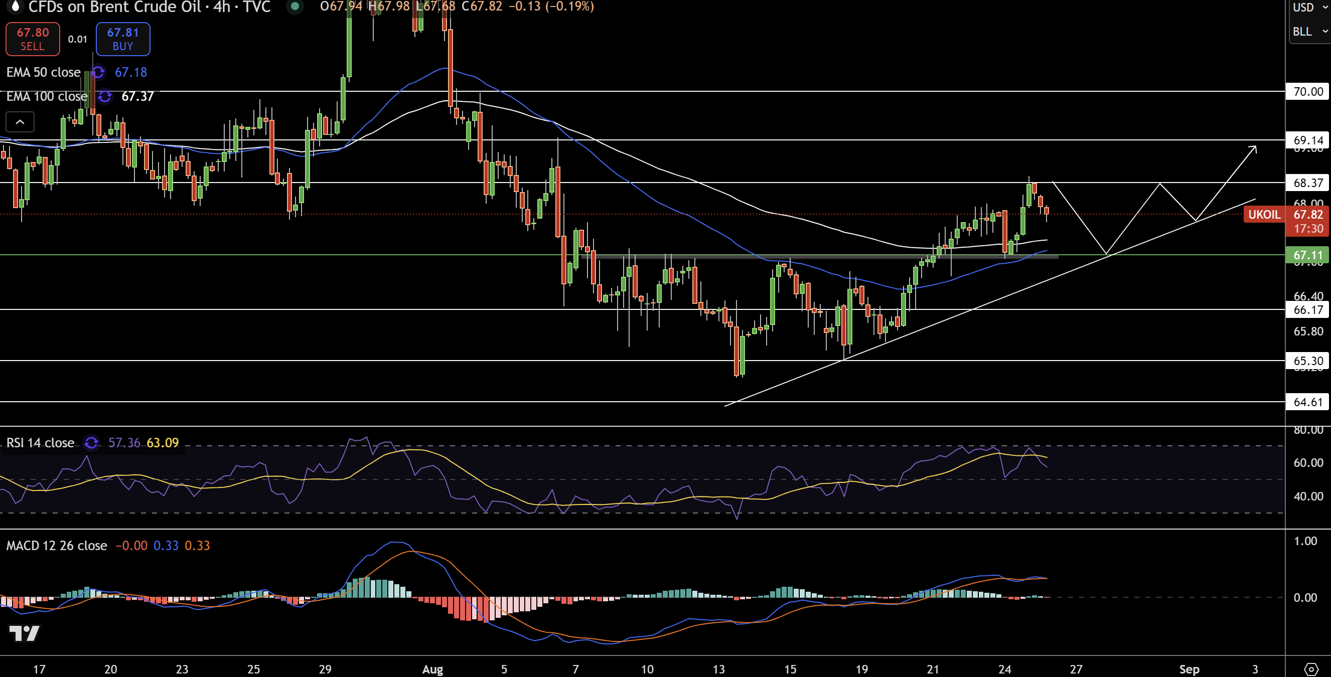This screenshot has width=1331, height=677.
Task: Click the 67.80 SELL button
Action: tap(33, 39)
